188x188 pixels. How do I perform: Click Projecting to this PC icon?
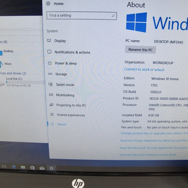tap(52, 104)
